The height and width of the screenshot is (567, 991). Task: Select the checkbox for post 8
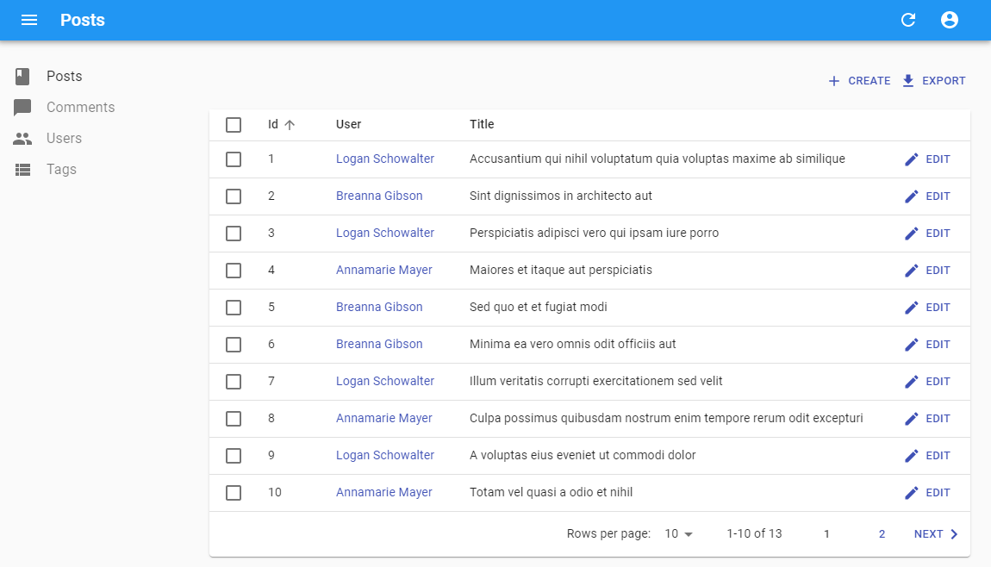234,419
